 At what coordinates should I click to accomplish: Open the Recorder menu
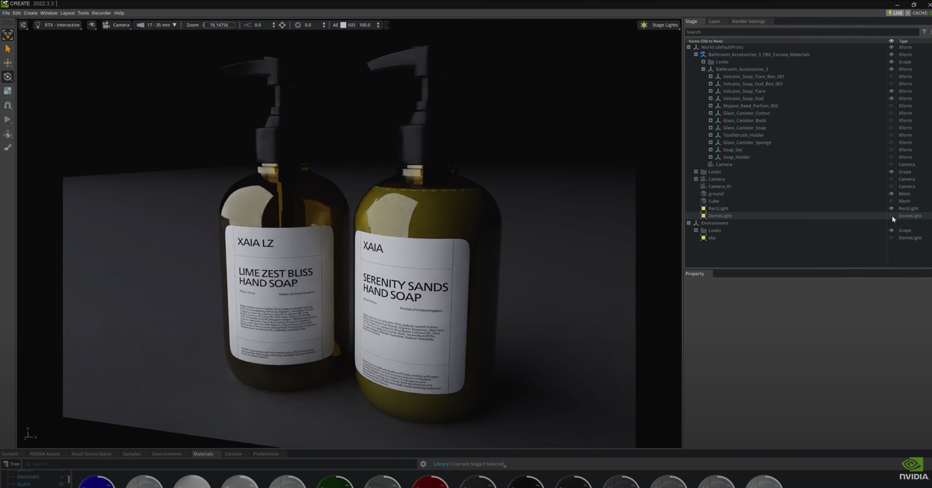[x=101, y=13]
